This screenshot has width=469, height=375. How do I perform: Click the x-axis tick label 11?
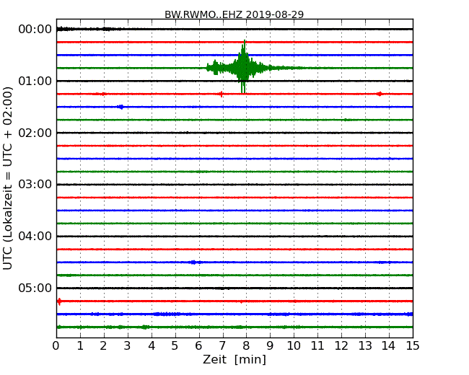(x=317, y=346)
